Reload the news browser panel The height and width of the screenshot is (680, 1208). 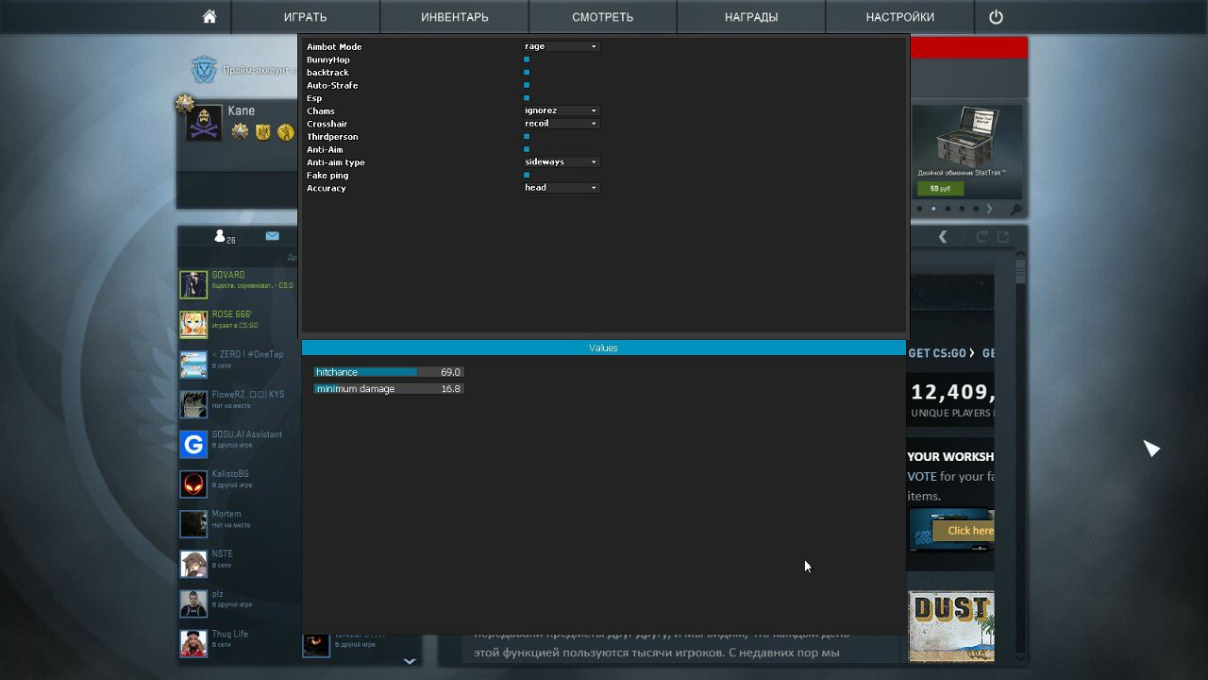click(x=981, y=237)
